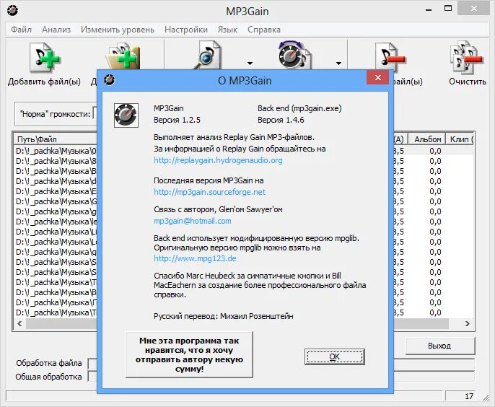Click the Очистить (clear all) icon

pos(467,58)
